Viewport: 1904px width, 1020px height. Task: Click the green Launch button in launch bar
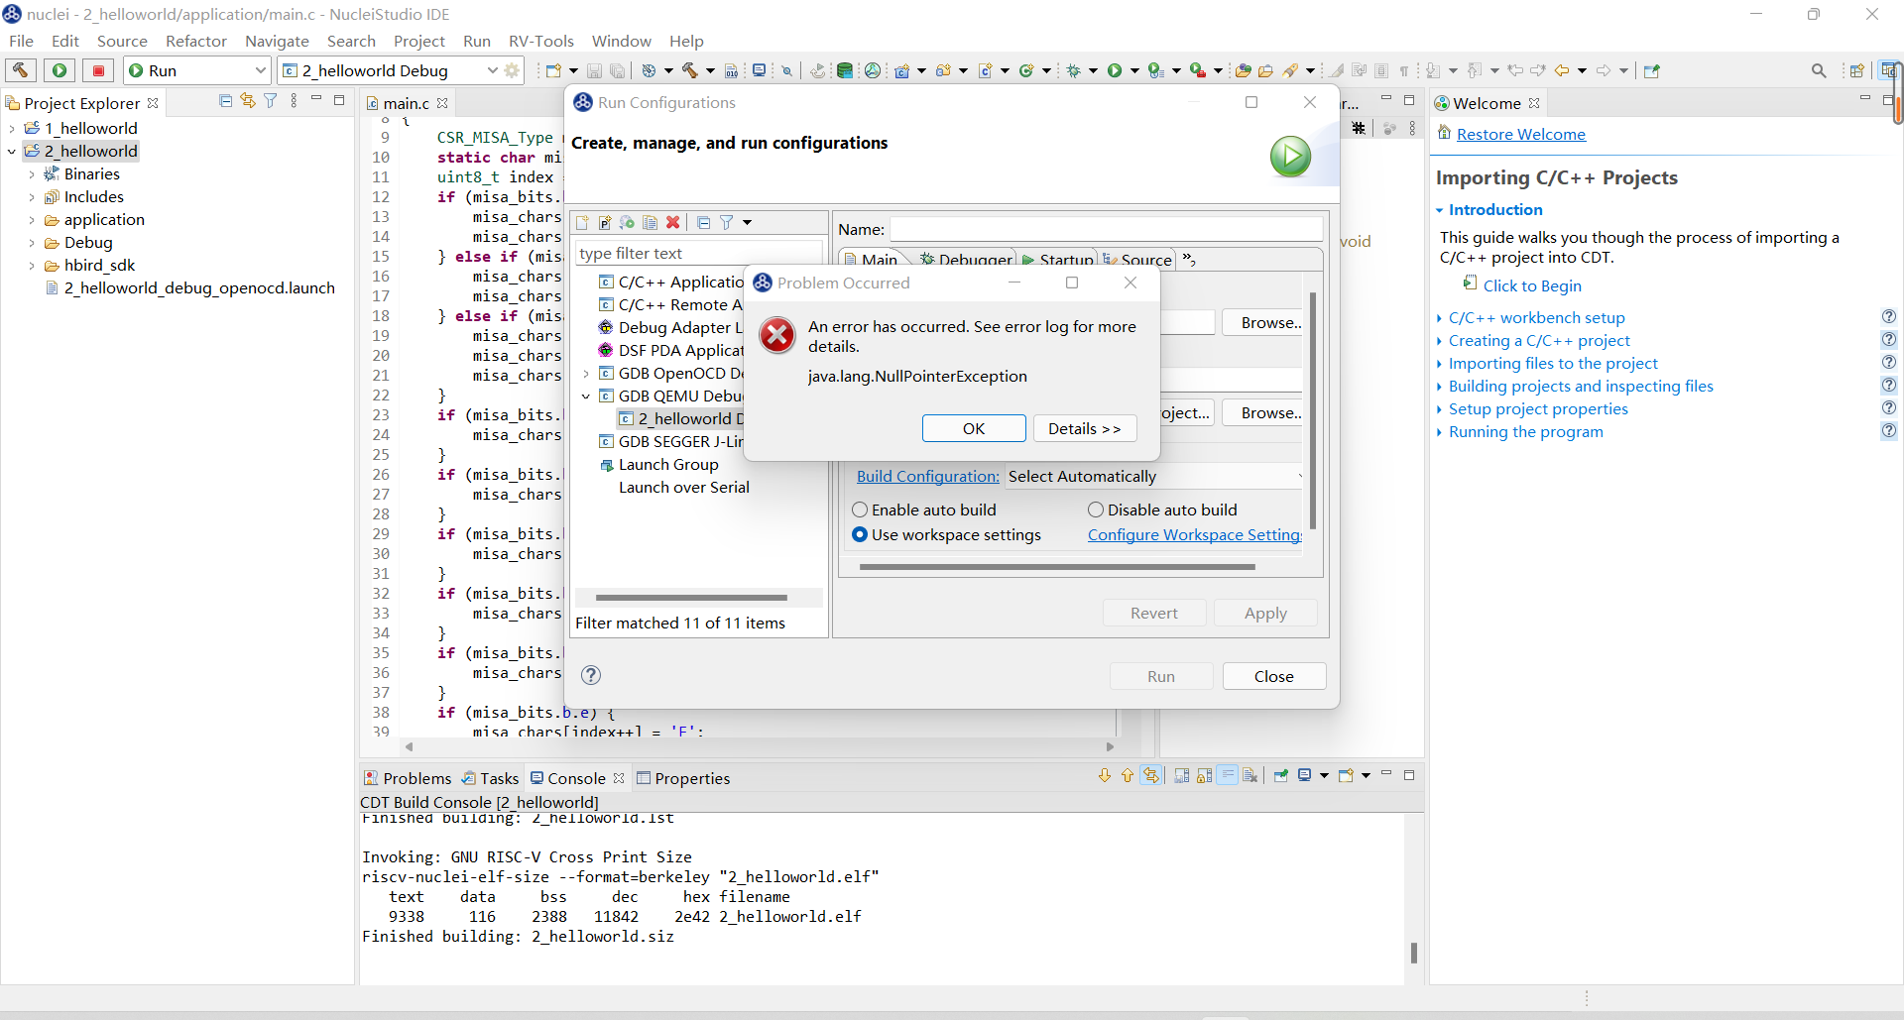[x=59, y=70]
